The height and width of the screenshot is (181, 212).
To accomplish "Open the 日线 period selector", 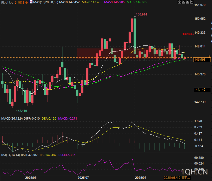I will click(19, 2).
